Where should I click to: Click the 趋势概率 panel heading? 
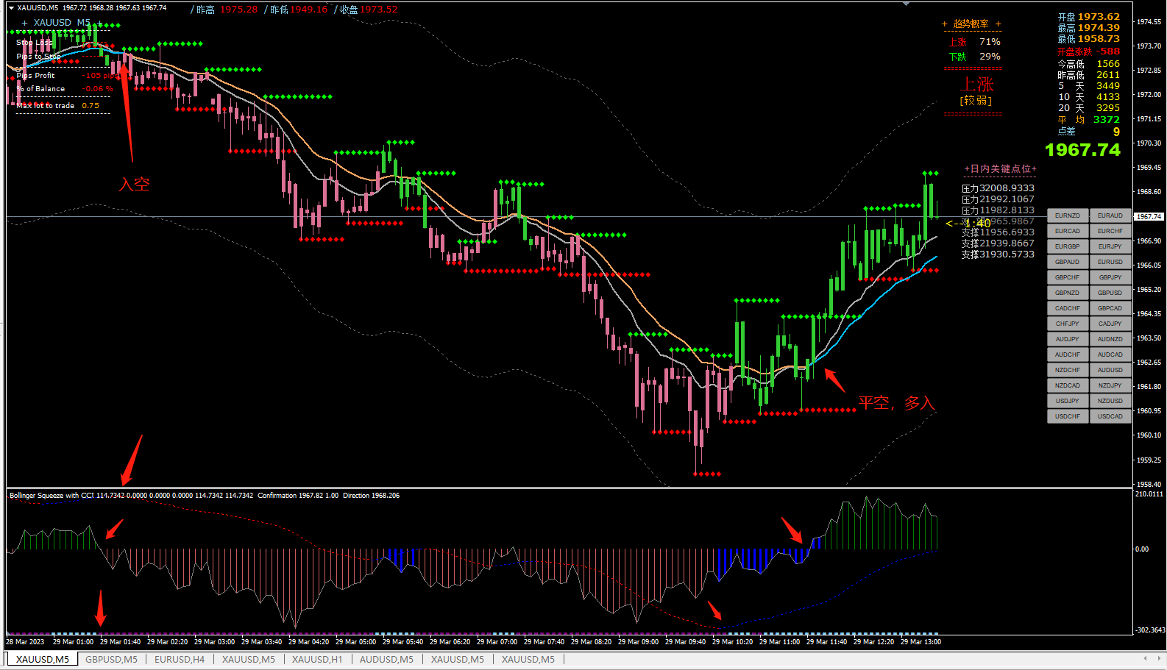(x=971, y=24)
